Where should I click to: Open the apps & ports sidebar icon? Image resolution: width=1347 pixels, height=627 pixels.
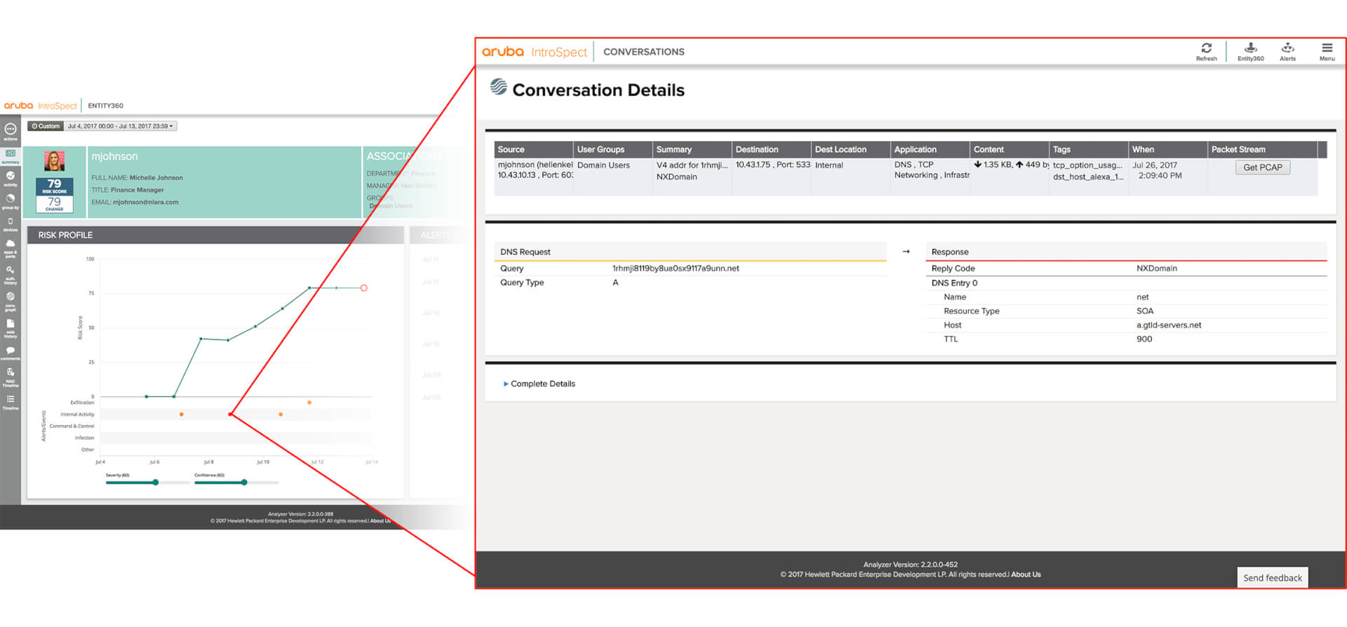11,246
